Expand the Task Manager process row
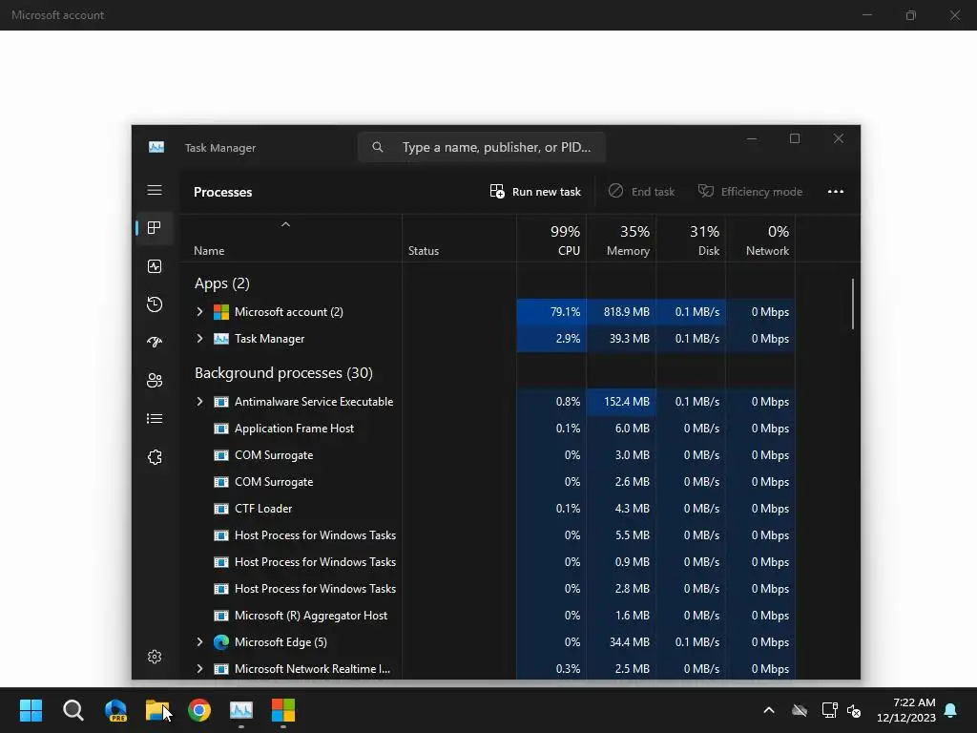This screenshot has width=977, height=733. click(x=199, y=339)
